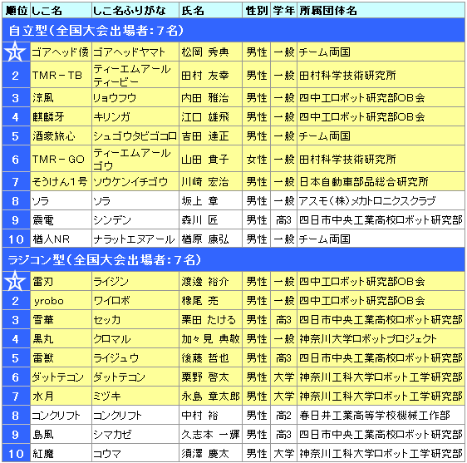Click the シュゴウタビゴコロ furigana cell
This screenshot has width=467, height=463.
135,136
